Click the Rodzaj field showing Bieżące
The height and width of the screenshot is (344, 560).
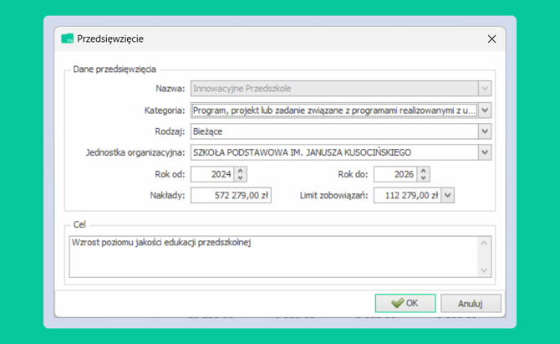(333, 131)
